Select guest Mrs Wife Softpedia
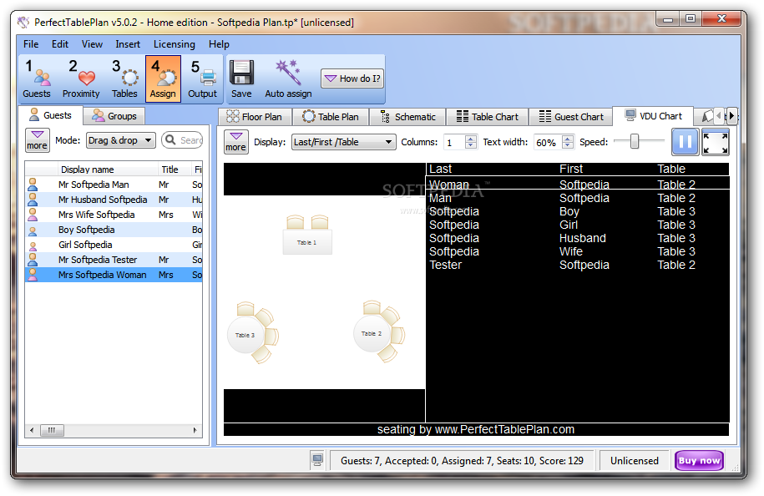Viewport: 764px width, 496px height. coord(114,215)
